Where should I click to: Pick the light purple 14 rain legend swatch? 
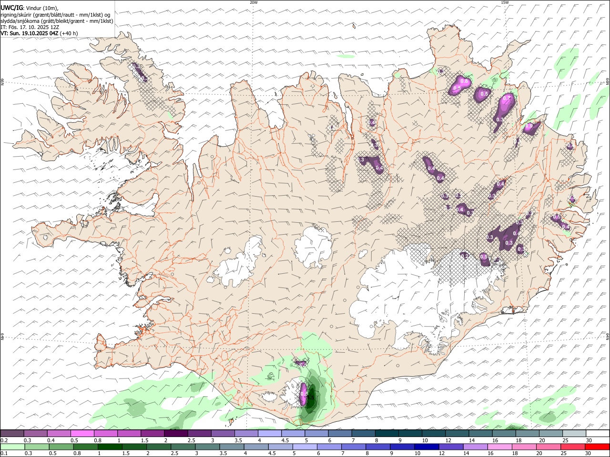point(476,447)
